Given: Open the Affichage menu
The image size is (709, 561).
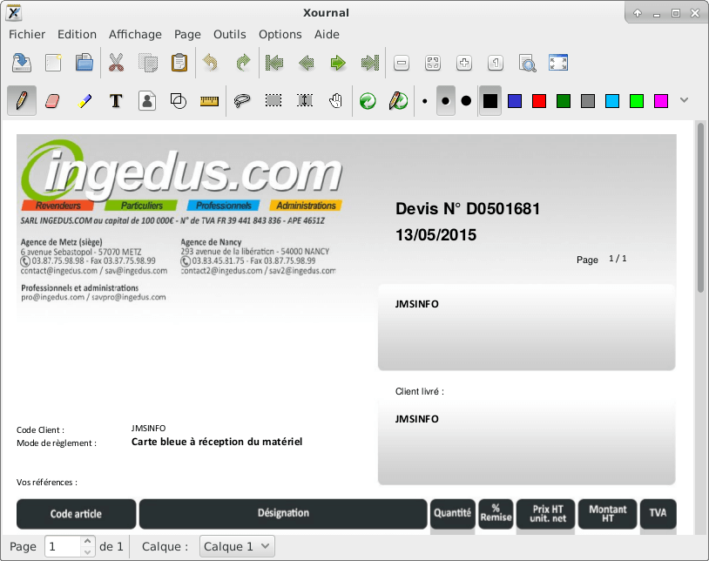Looking at the screenshot, I should click(x=135, y=34).
